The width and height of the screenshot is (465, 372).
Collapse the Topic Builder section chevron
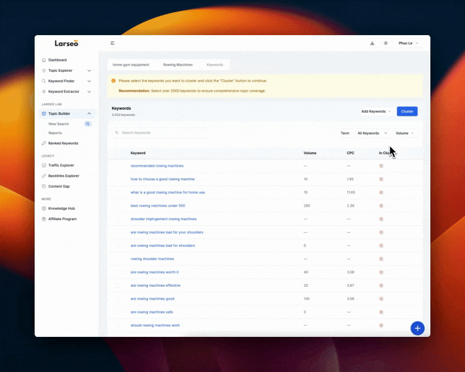(89, 114)
